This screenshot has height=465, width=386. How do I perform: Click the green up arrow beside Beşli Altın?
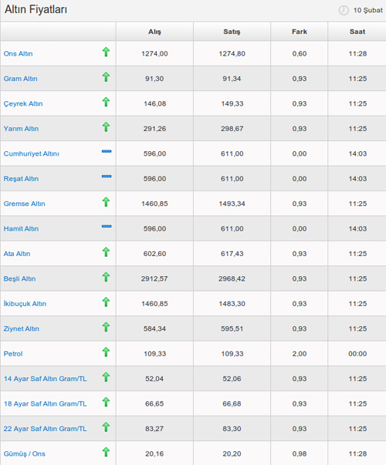[x=106, y=277]
